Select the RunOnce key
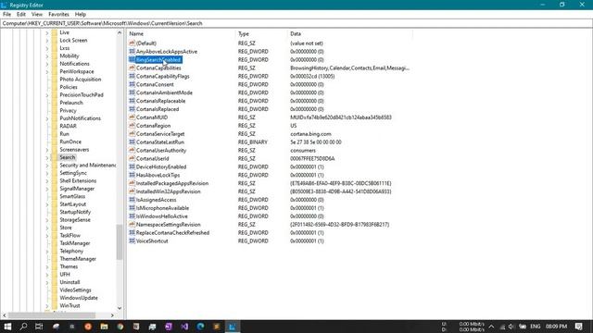Viewport: 593px width, 333px height. click(70, 142)
